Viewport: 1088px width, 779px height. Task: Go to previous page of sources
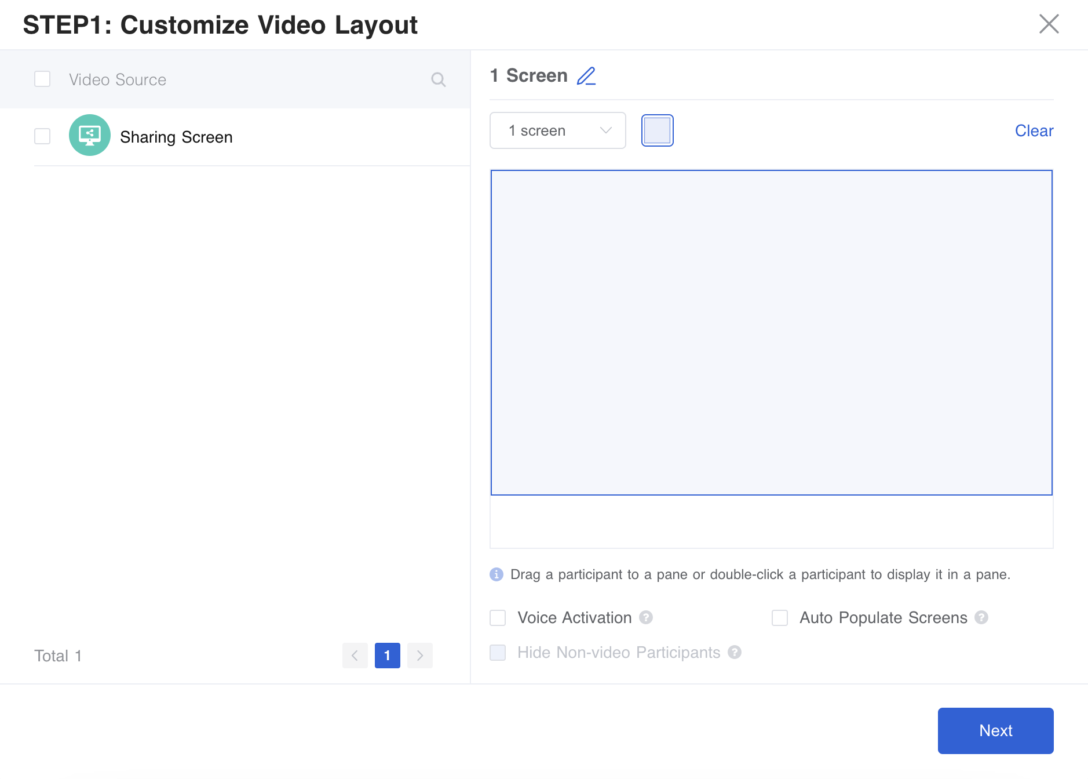coord(355,656)
